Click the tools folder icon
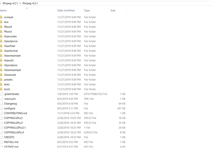 coord(2,89)
